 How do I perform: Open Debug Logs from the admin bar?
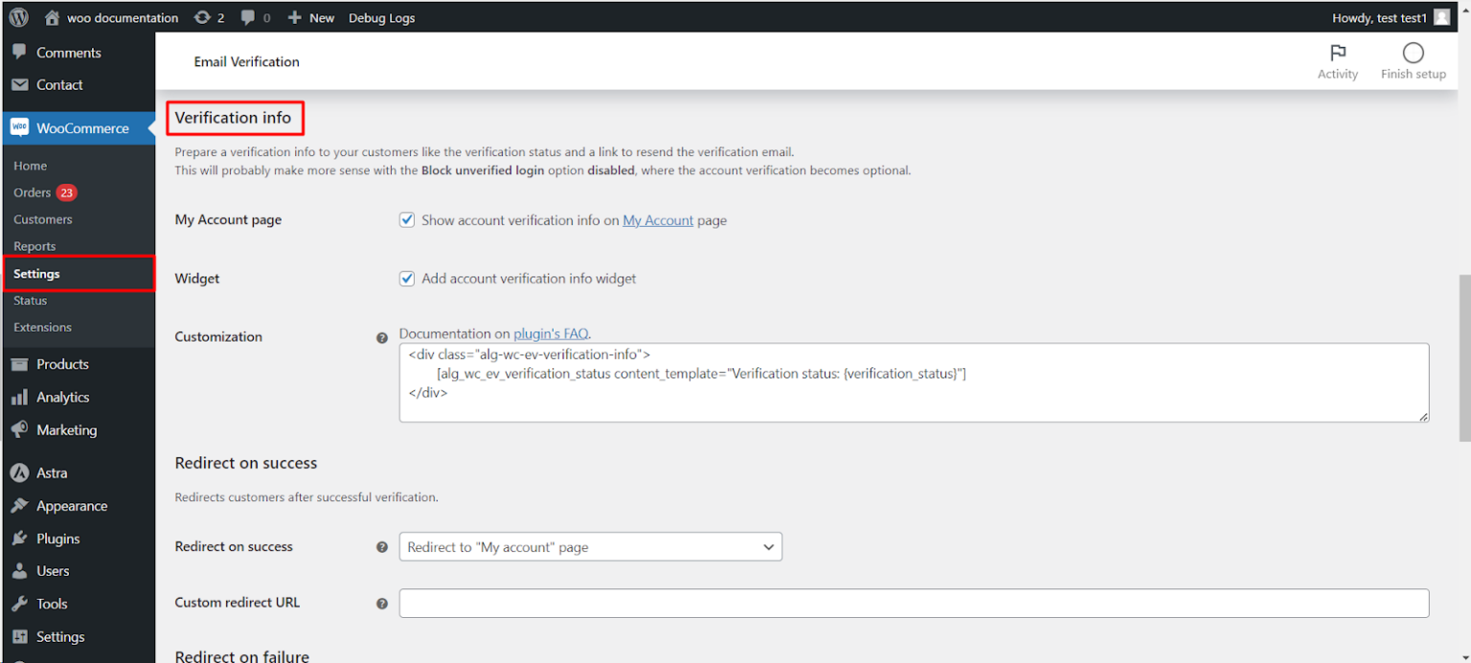tap(381, 17)
